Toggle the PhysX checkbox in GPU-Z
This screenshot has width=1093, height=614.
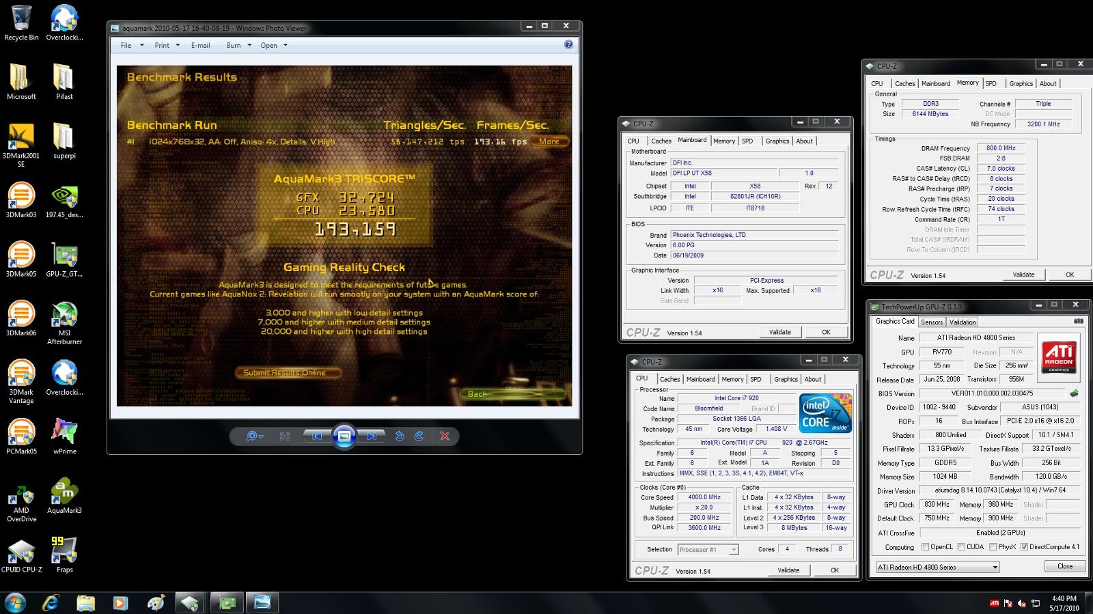point(993,546)
